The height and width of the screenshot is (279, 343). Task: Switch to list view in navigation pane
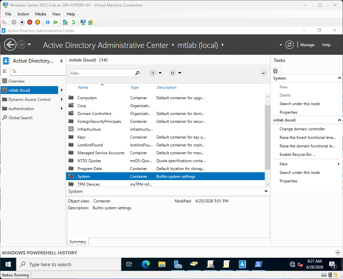click(5, 71)
